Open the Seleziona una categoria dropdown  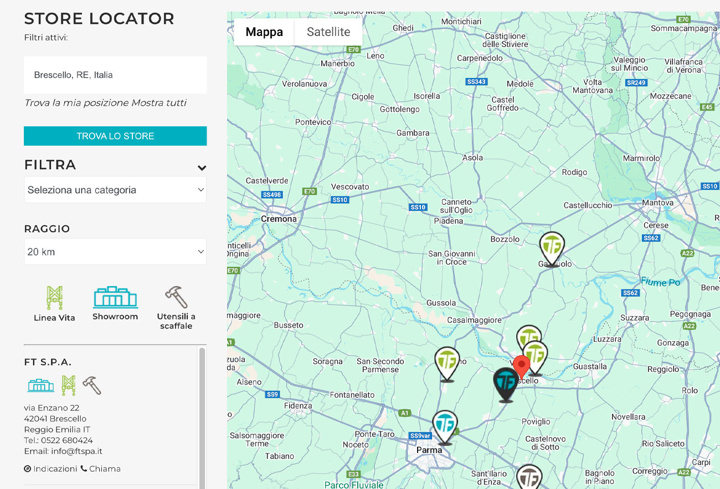[x=115, y=190]
